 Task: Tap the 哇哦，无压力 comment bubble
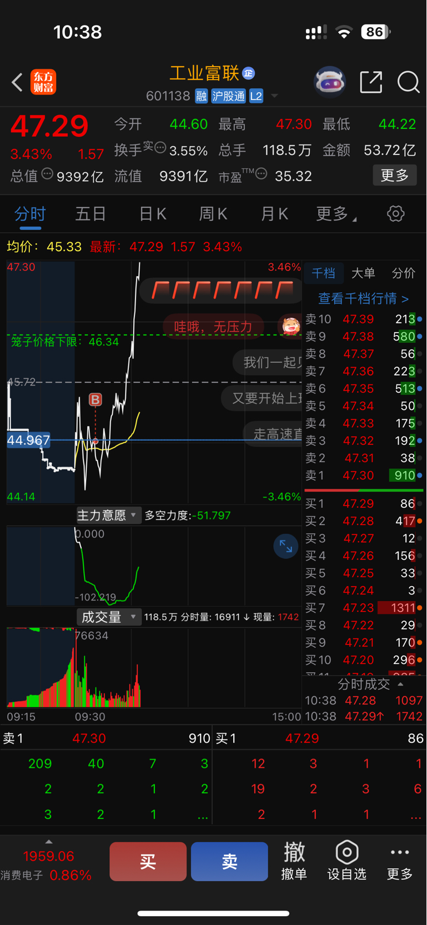pos(213,326)
